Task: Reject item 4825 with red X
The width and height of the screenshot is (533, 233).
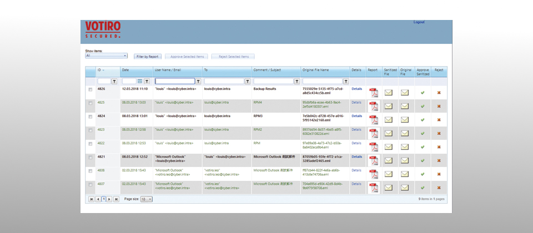Action: point(439,107)
